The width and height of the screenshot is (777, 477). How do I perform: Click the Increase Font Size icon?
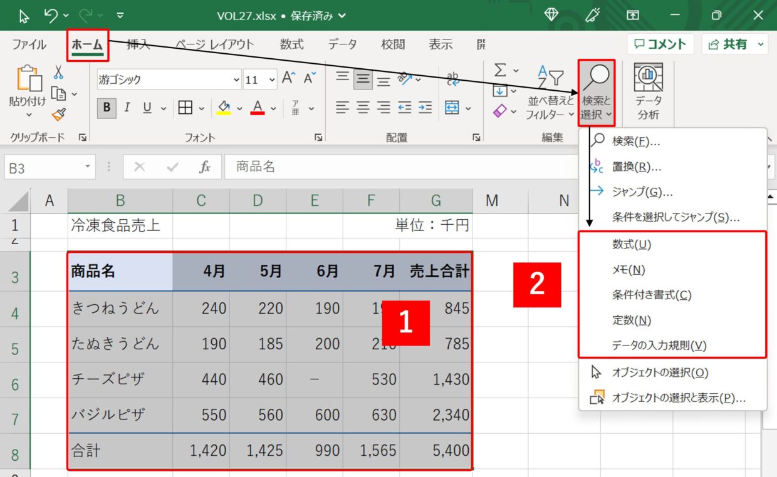pos(288,78)
